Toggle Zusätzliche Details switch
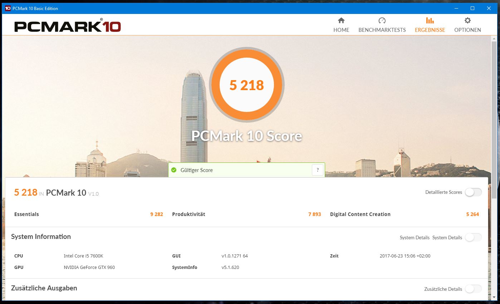 pos(473,289)
